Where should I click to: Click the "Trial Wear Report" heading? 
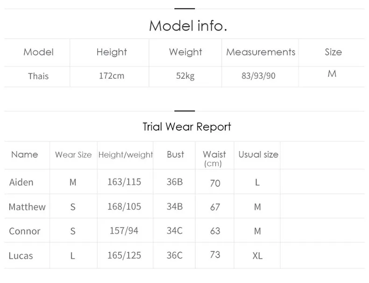tap(187, 126)
